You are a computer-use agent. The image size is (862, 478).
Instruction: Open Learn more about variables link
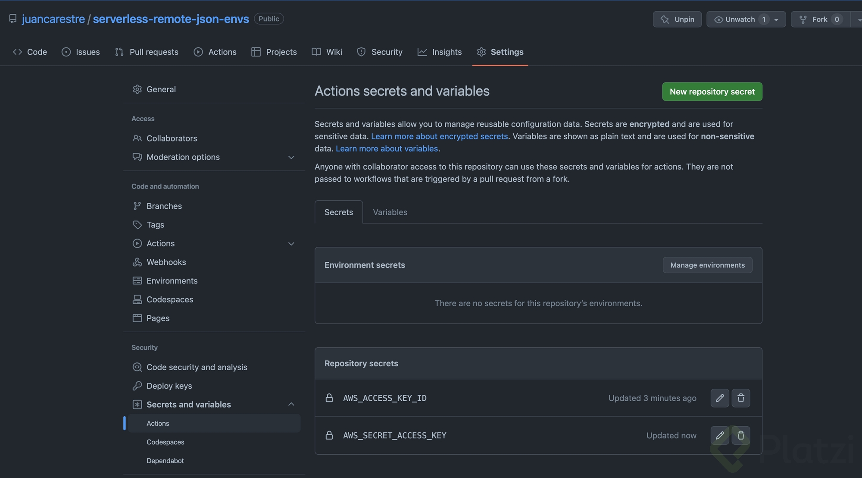coord(387,148)
